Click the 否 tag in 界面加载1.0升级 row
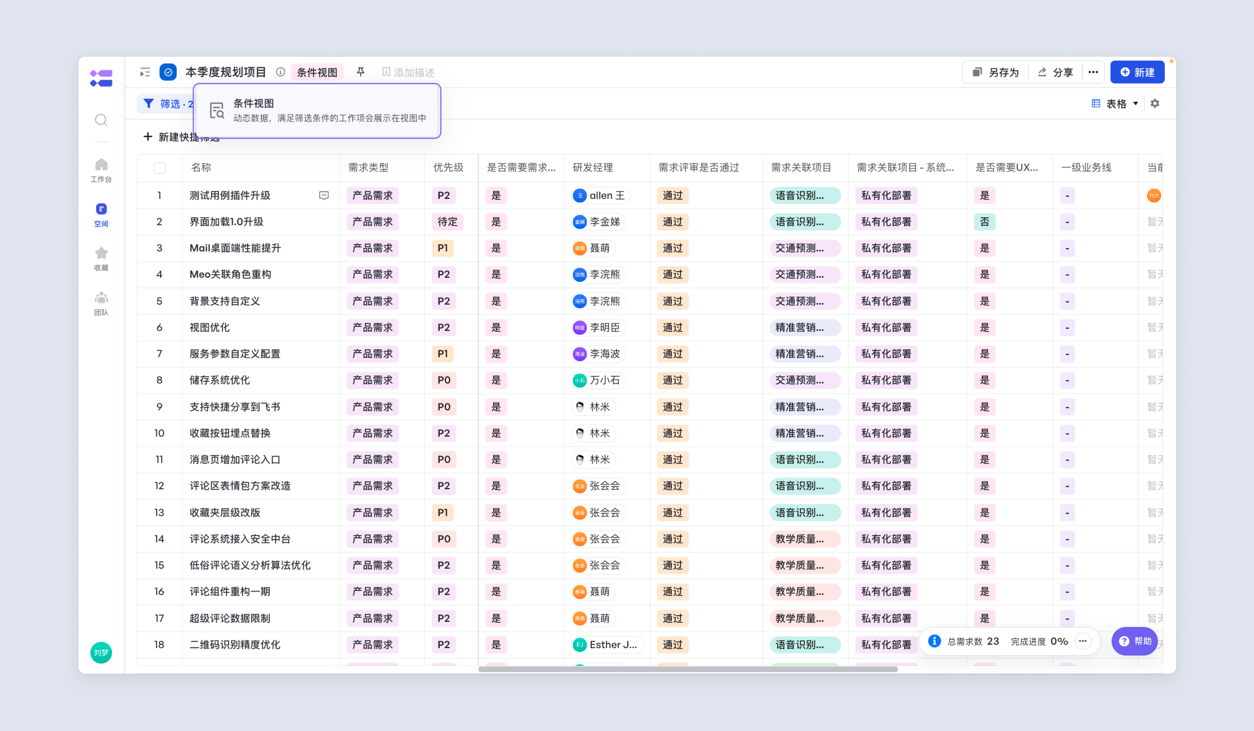 coord(984,222)
